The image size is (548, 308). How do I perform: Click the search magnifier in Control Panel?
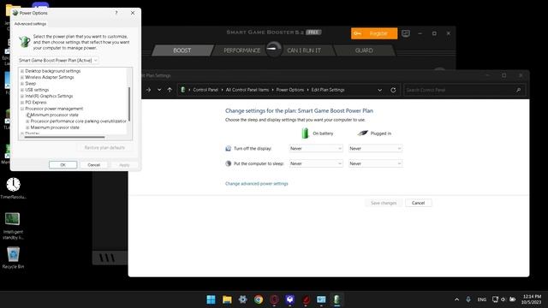[x=518, y=90]
